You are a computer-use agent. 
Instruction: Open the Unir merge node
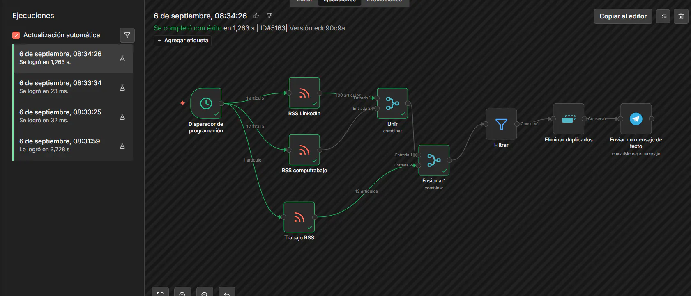click(x=392, y=103)
